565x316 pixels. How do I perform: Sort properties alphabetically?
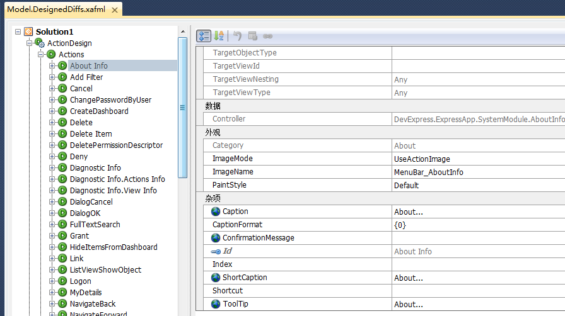tap(219, 36)
